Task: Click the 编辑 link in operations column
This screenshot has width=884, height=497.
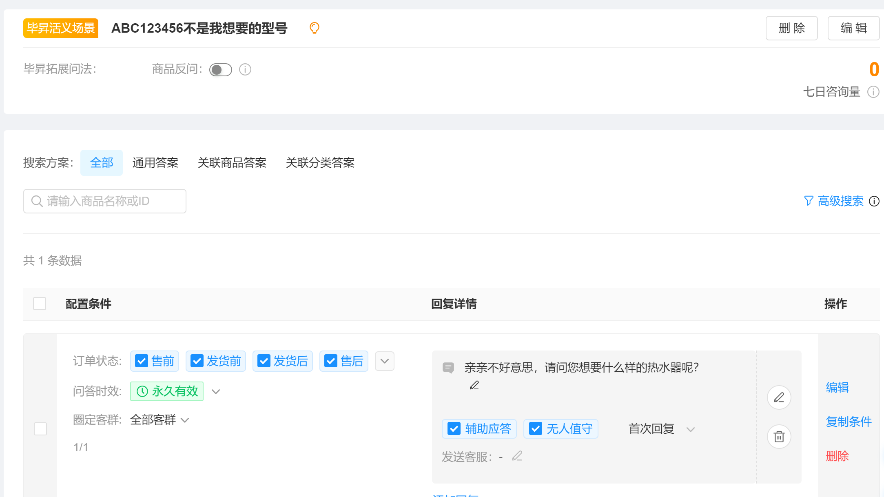Action: coord(837,387)
